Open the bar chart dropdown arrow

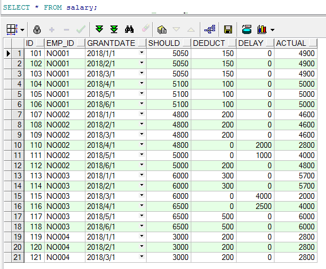(272, 30)
